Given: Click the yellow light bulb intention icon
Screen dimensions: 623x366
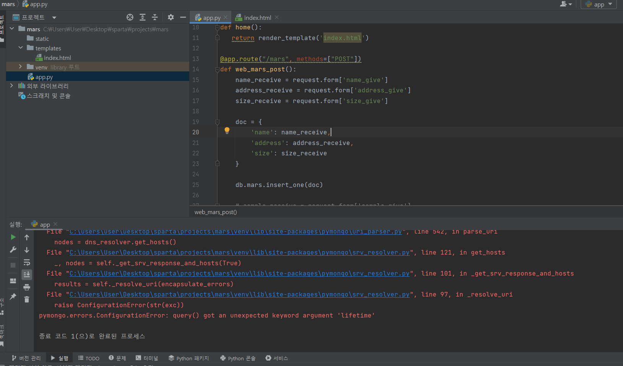Looking at the screenshot, I should point(227,131).
